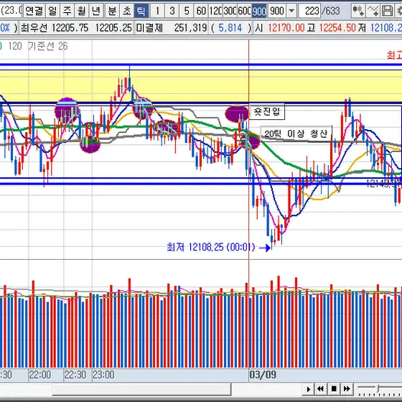
Task: Click the add line indicator icon
Action: coord(373,11)
